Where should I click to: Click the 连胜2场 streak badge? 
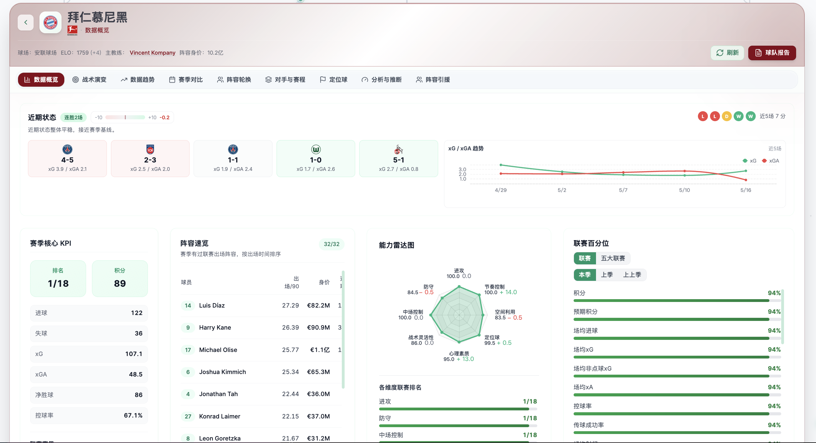tap(73, 117)
